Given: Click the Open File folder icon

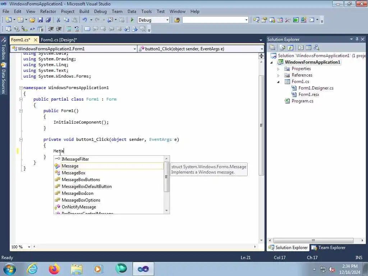Looking at the screenshot, I should 32,20.
